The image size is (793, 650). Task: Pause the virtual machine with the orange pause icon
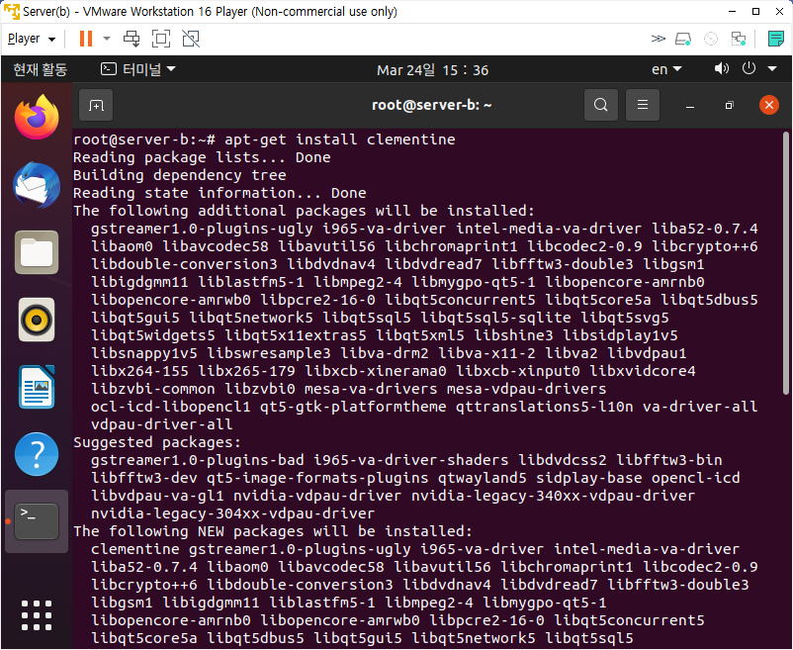click(86, 39)
